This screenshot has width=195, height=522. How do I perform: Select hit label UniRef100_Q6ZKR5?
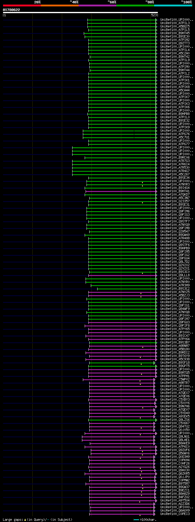(x=175, y=473)
